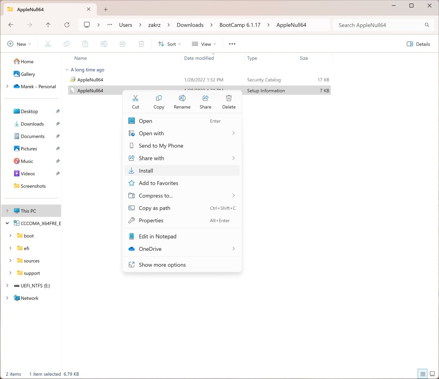Close the AppleNull64 tab

tap(89, 9)
